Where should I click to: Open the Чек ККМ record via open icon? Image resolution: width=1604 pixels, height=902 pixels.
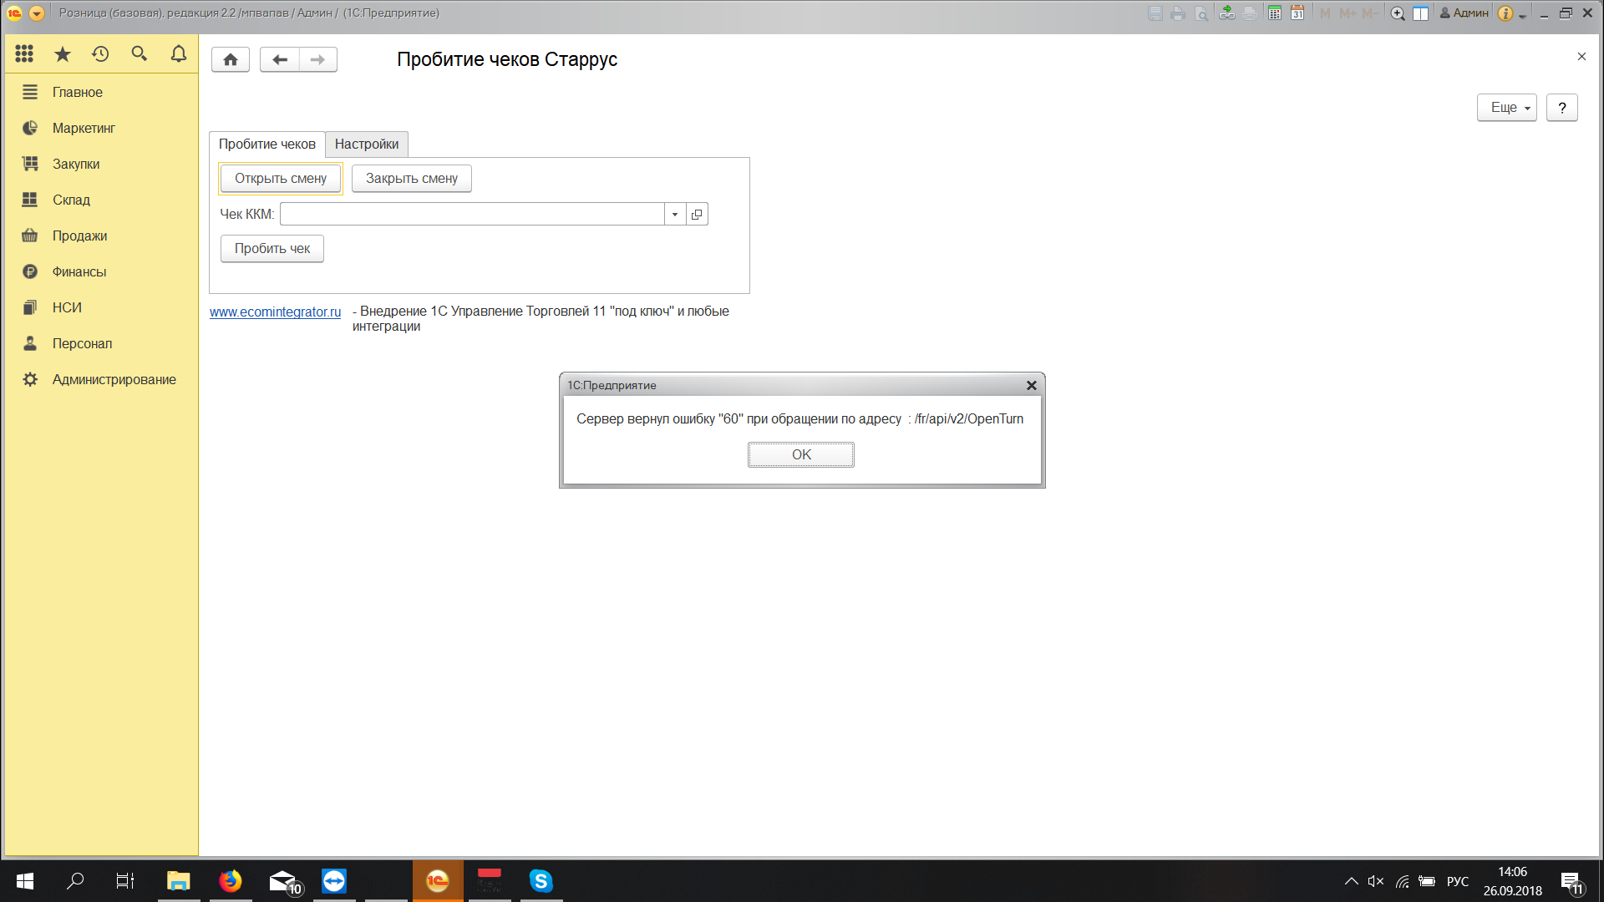point(698,215)
